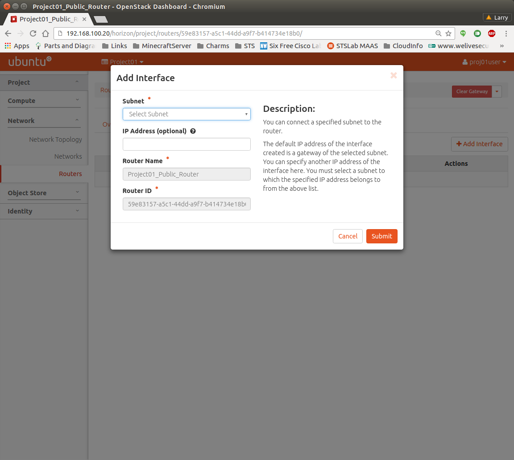This screenshot has height=460, width=514.
Task: Open the Apps grid shortcut in the bookmarks bar
Action: click(x=17, y=46)
